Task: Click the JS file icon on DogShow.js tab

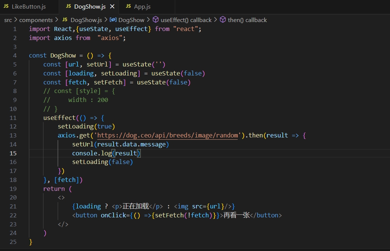Action: click(x=68, y=6)
